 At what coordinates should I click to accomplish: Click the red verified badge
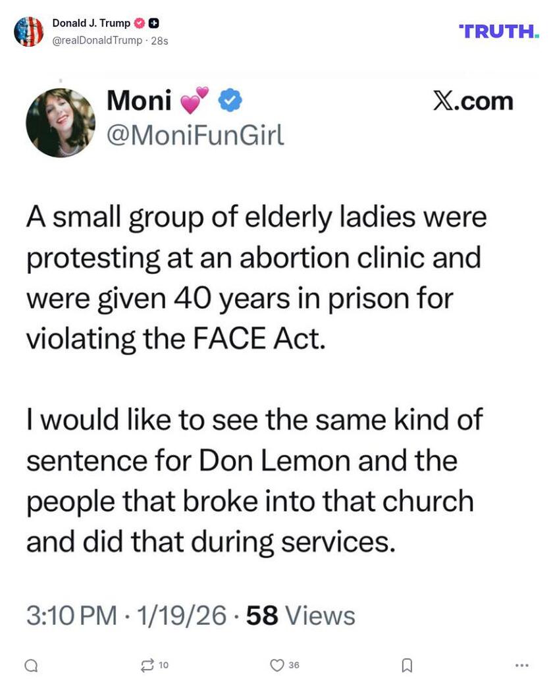point(140,24)
